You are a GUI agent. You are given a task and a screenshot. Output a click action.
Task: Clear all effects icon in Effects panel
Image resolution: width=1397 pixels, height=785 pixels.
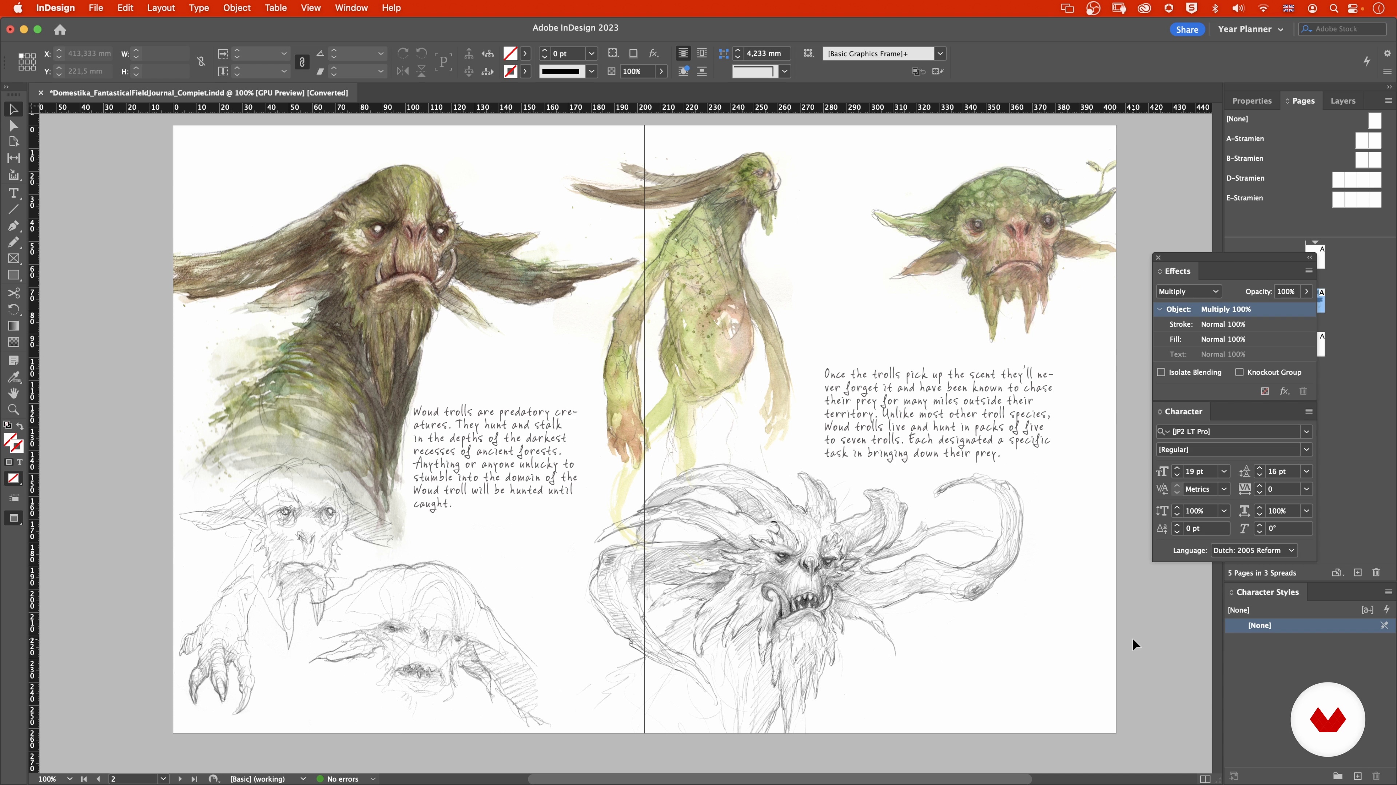[1265, 391]
